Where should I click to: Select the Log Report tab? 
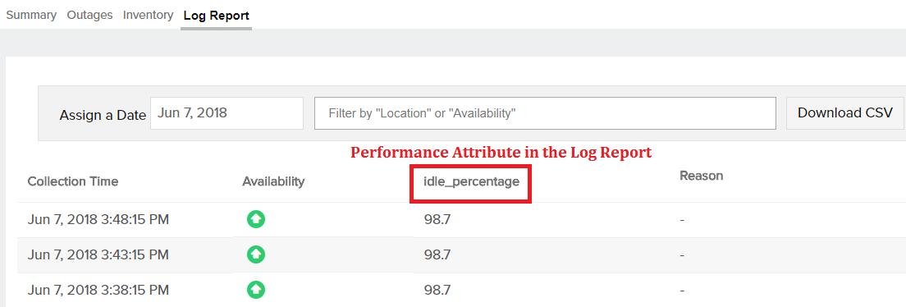pos(216,16)
